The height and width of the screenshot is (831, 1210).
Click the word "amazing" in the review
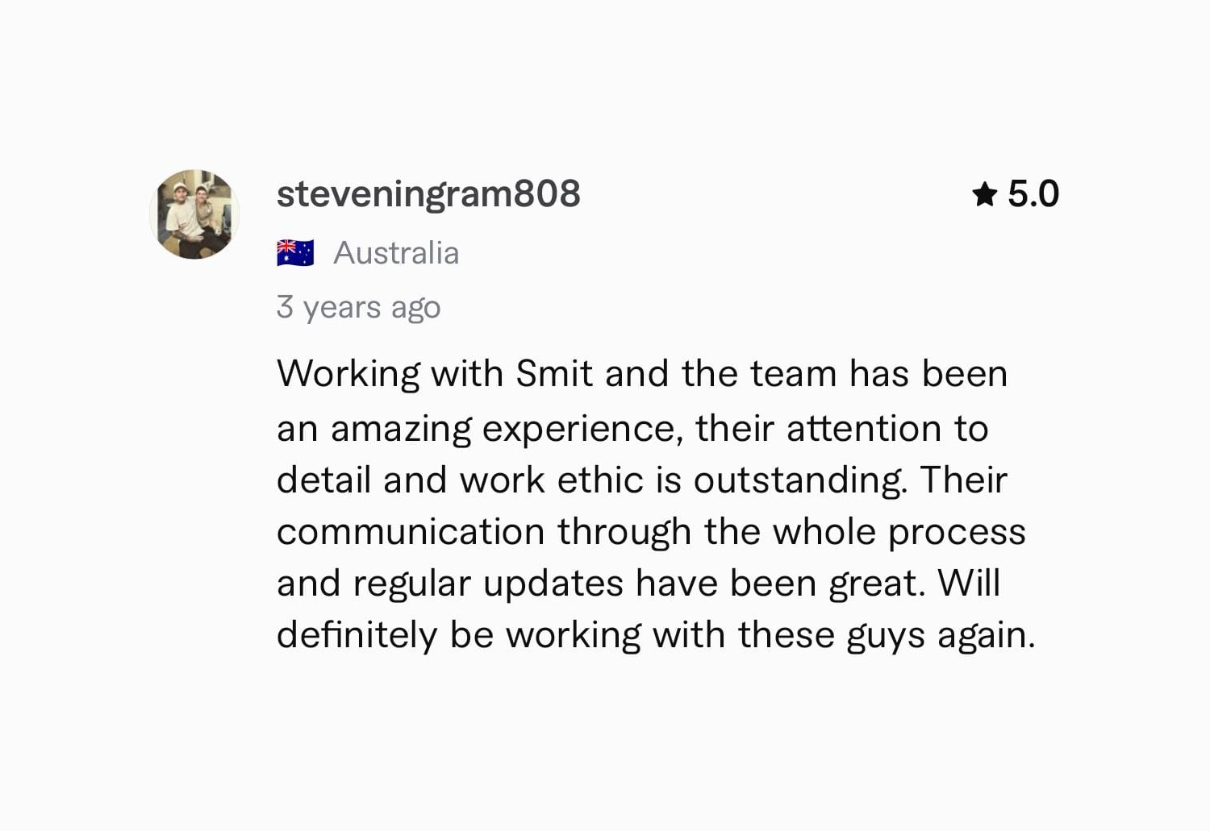401,429
